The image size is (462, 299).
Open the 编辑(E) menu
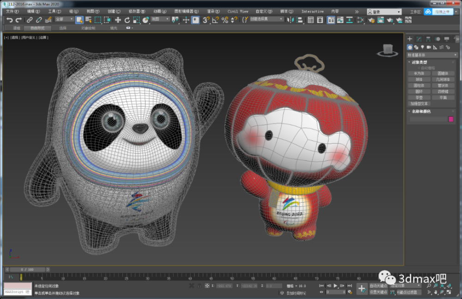coord(33,12)
